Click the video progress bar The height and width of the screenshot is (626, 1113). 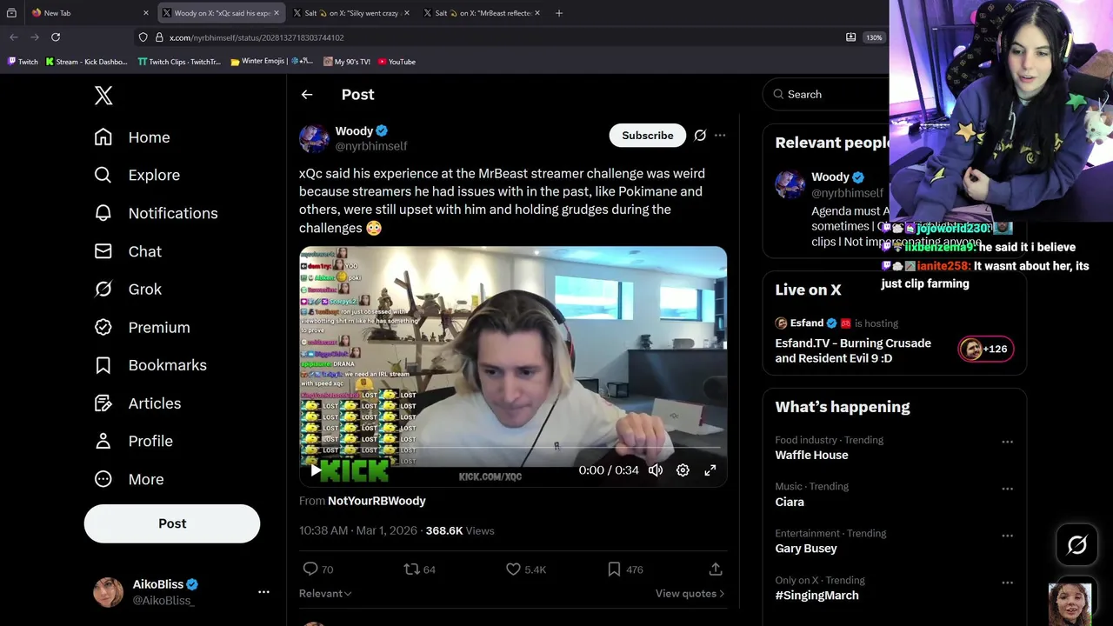click(513, 449)
